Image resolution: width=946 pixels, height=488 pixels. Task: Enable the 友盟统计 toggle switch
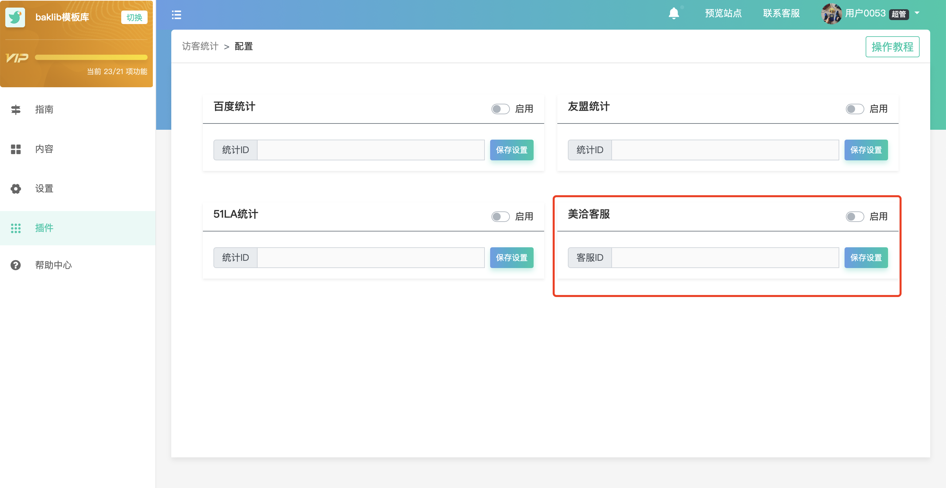click(854, 109)
